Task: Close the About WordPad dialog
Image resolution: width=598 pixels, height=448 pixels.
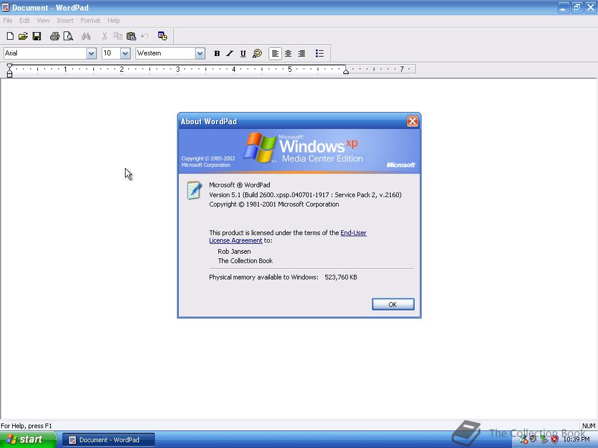Action: [x=412, y=121]
